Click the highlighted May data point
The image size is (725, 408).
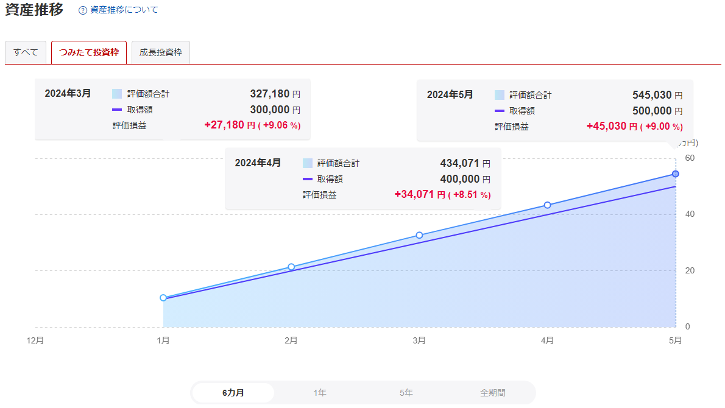(x=675, y=174)
